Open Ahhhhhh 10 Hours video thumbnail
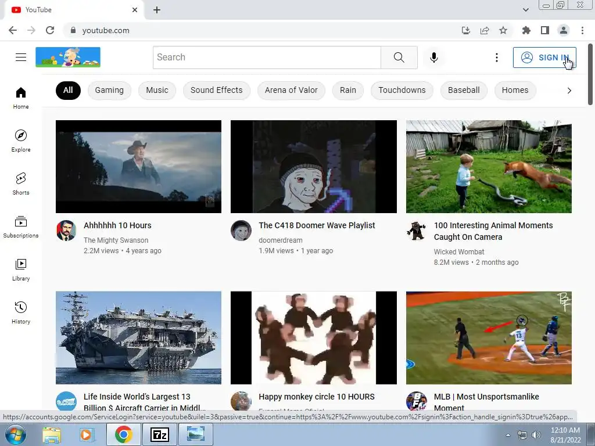 pyautogui.click(x=138, y=167)
